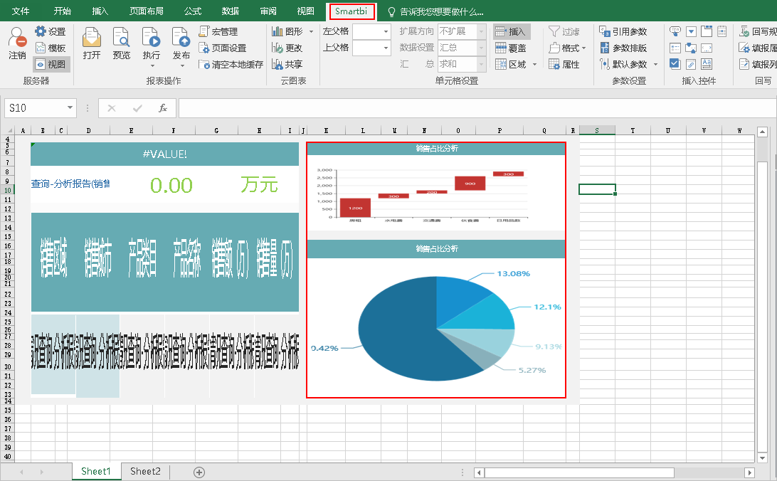Switch to the 审阅 ribbon tab
Screen dimensions: 777x481
click(x=268, y=11)
